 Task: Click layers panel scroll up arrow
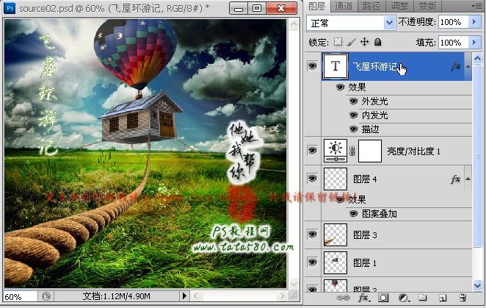pyautogui.click(x=477, y=58)
